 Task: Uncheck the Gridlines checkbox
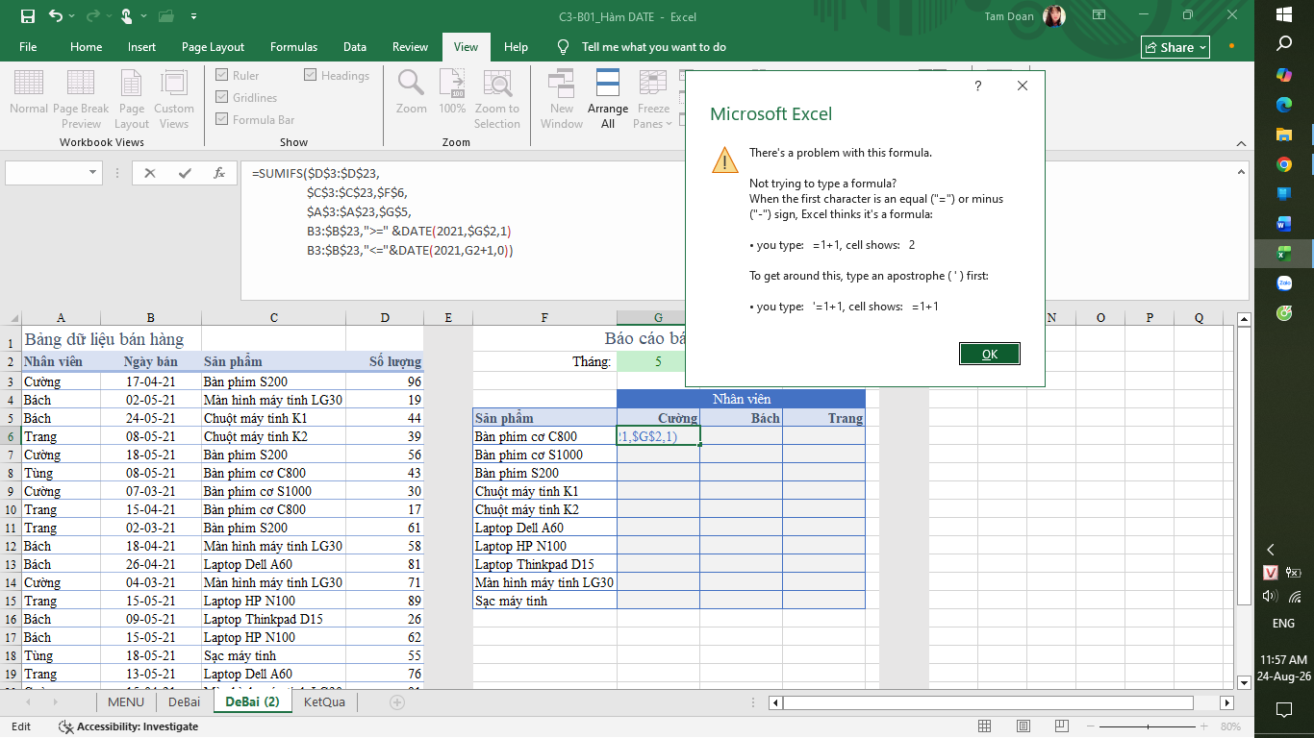point(222,97)
